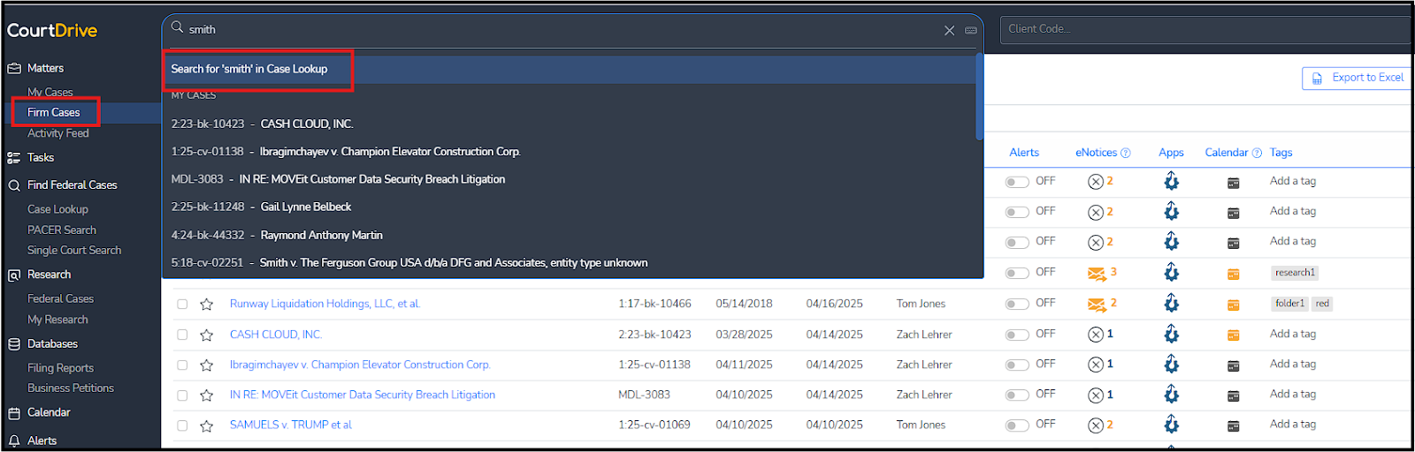This screenshot has width=1415, height=452.
Task: Pick suggestion 2:23-bk-10423 CASH CLOUD, INC.
Action: click(262, 124)
